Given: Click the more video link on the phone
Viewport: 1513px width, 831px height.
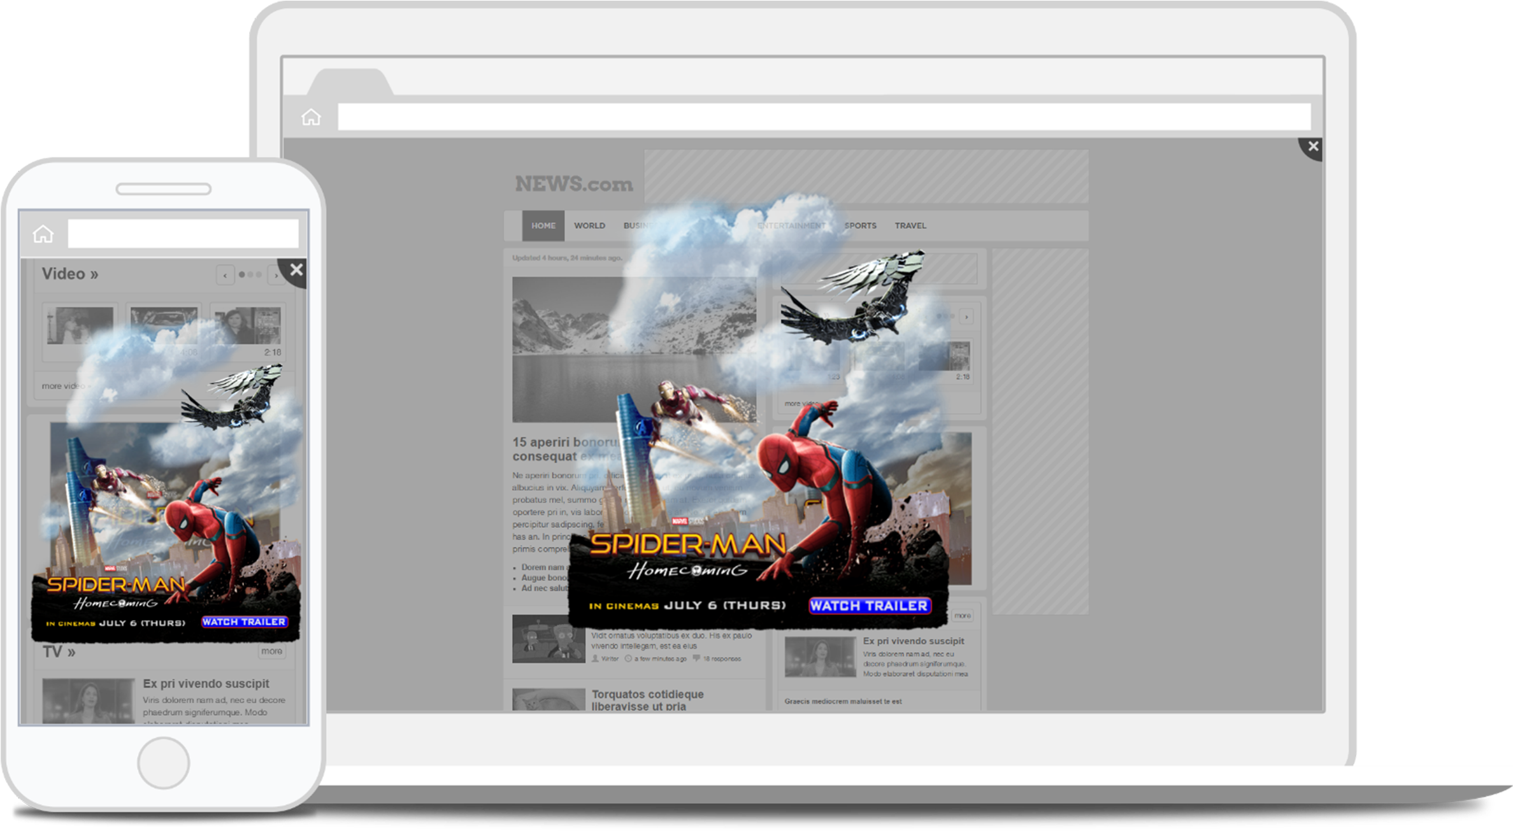Looking at the screenshot, I should (66, 386).
